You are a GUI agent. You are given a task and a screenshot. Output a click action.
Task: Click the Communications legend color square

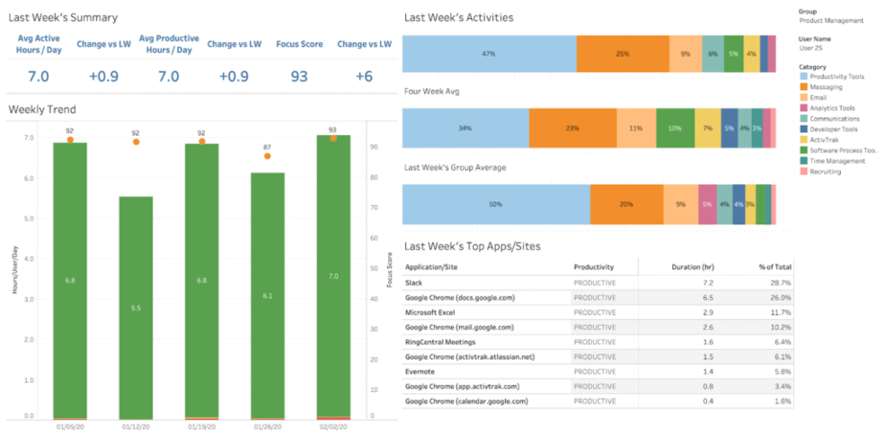(x=802, y=119)
